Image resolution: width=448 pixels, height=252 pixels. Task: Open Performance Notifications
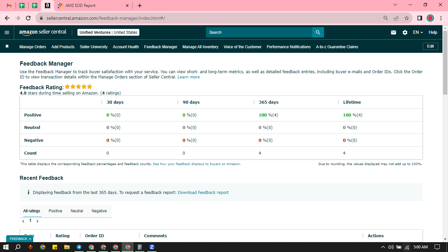289,47
